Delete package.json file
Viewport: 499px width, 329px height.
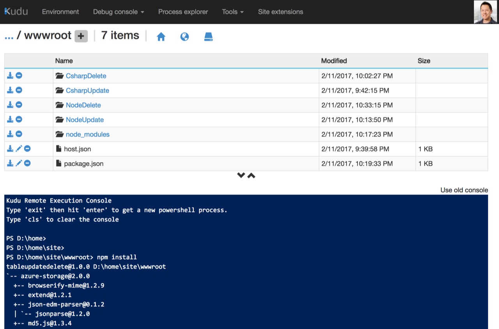point(27,163)
